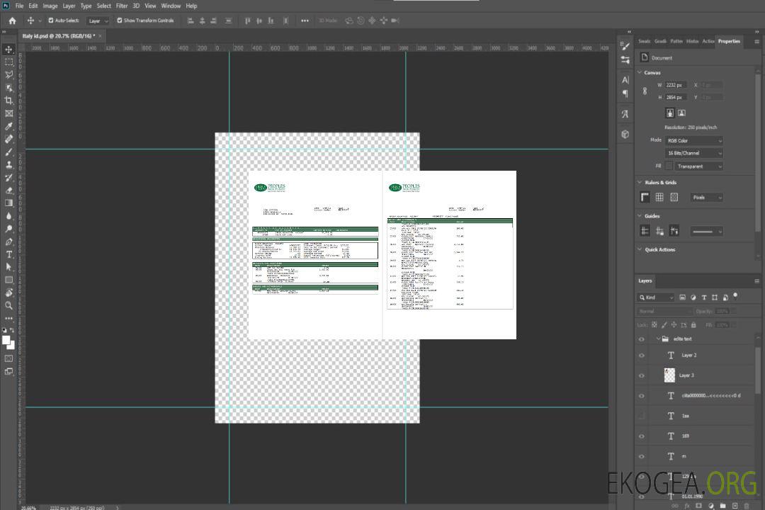
Task: Collapse the Quick Actions section header
Action: pyautogui.click(x=640, y=249)
